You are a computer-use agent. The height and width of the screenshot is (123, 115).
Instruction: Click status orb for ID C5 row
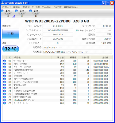pos(5,94)
